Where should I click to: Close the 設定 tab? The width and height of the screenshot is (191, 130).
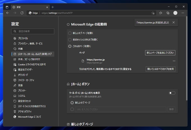(x=47, y=7)
